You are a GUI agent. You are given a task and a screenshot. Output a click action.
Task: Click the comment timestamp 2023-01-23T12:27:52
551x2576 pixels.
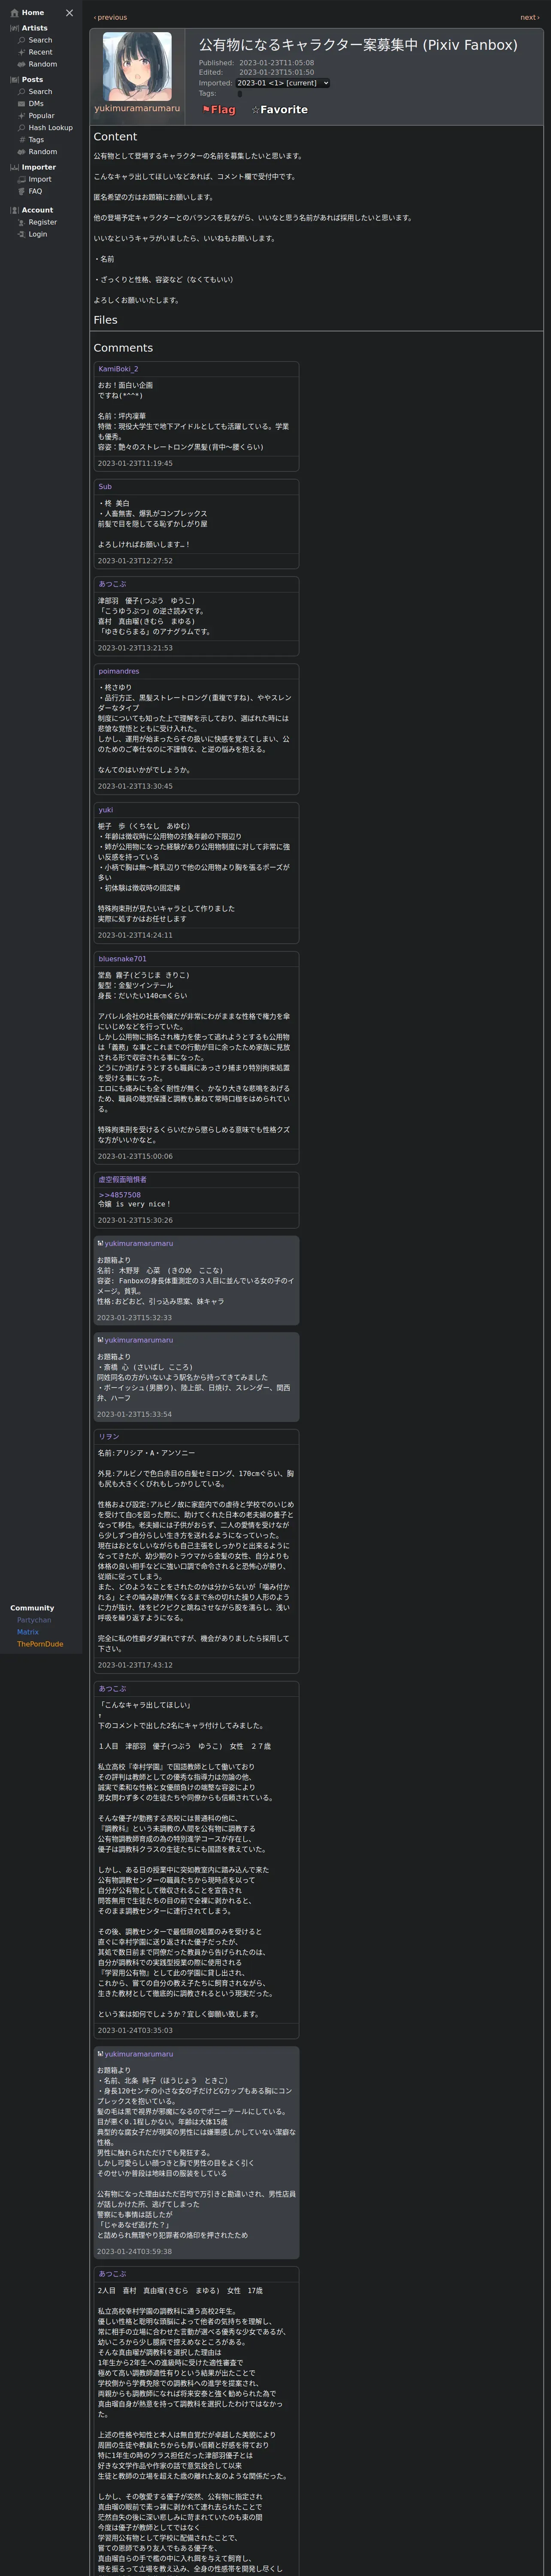click(x=135, y=561)
